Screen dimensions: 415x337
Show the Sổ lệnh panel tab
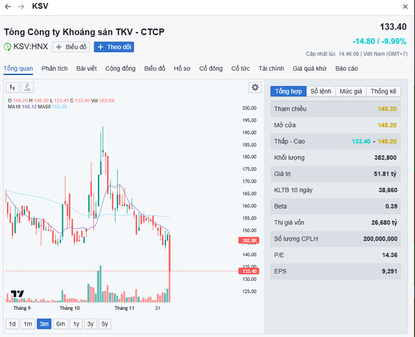pyautogui.click(x=320, y=91)
